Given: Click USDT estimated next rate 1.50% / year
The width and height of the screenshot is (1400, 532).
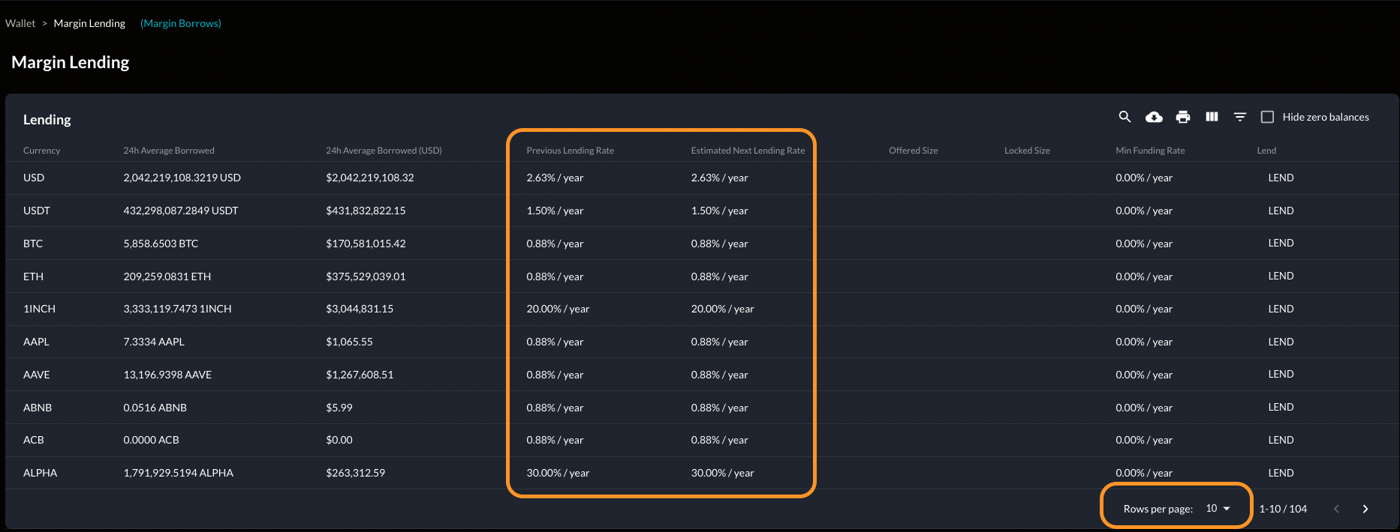Looking at the screenshot, I should [719, 211].
